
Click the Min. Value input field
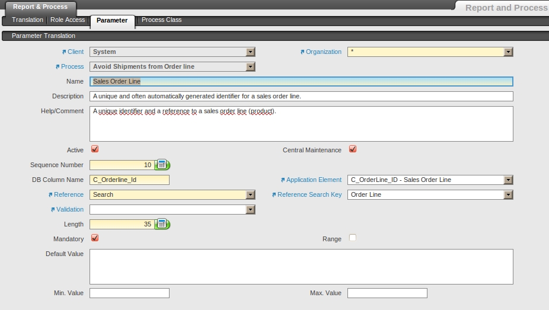pos(130,293)
